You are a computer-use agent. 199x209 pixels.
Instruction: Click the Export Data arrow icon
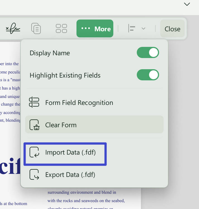click(x=34, y=175)
